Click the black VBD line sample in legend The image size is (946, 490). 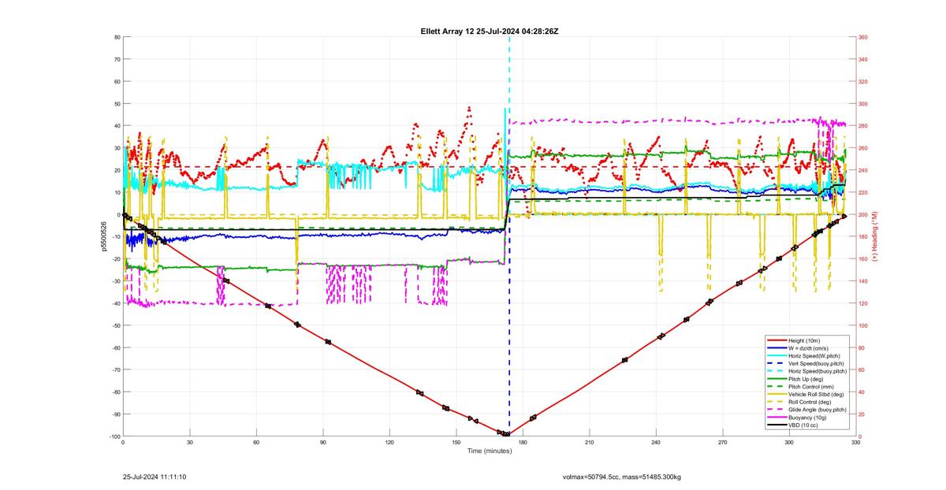(777, 425)
